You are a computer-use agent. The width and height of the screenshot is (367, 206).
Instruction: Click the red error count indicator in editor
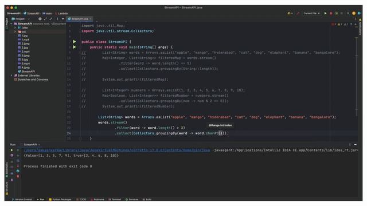tap(334, 24)
